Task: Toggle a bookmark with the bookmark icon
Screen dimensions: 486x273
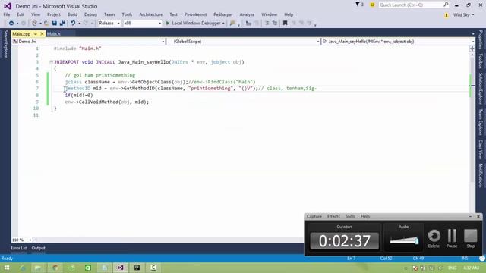Action: click(286, 24)
